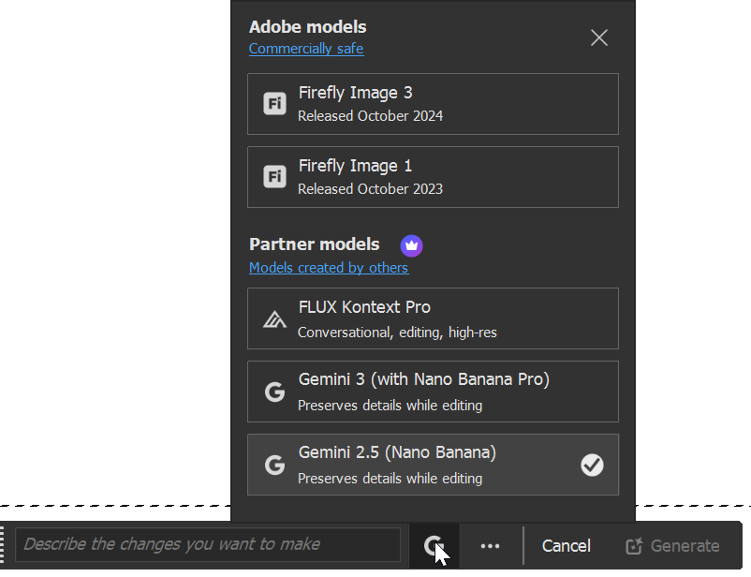Viewport: 751px width, 577px height.
Task: Click the Partner models heading
Action: 315,244
